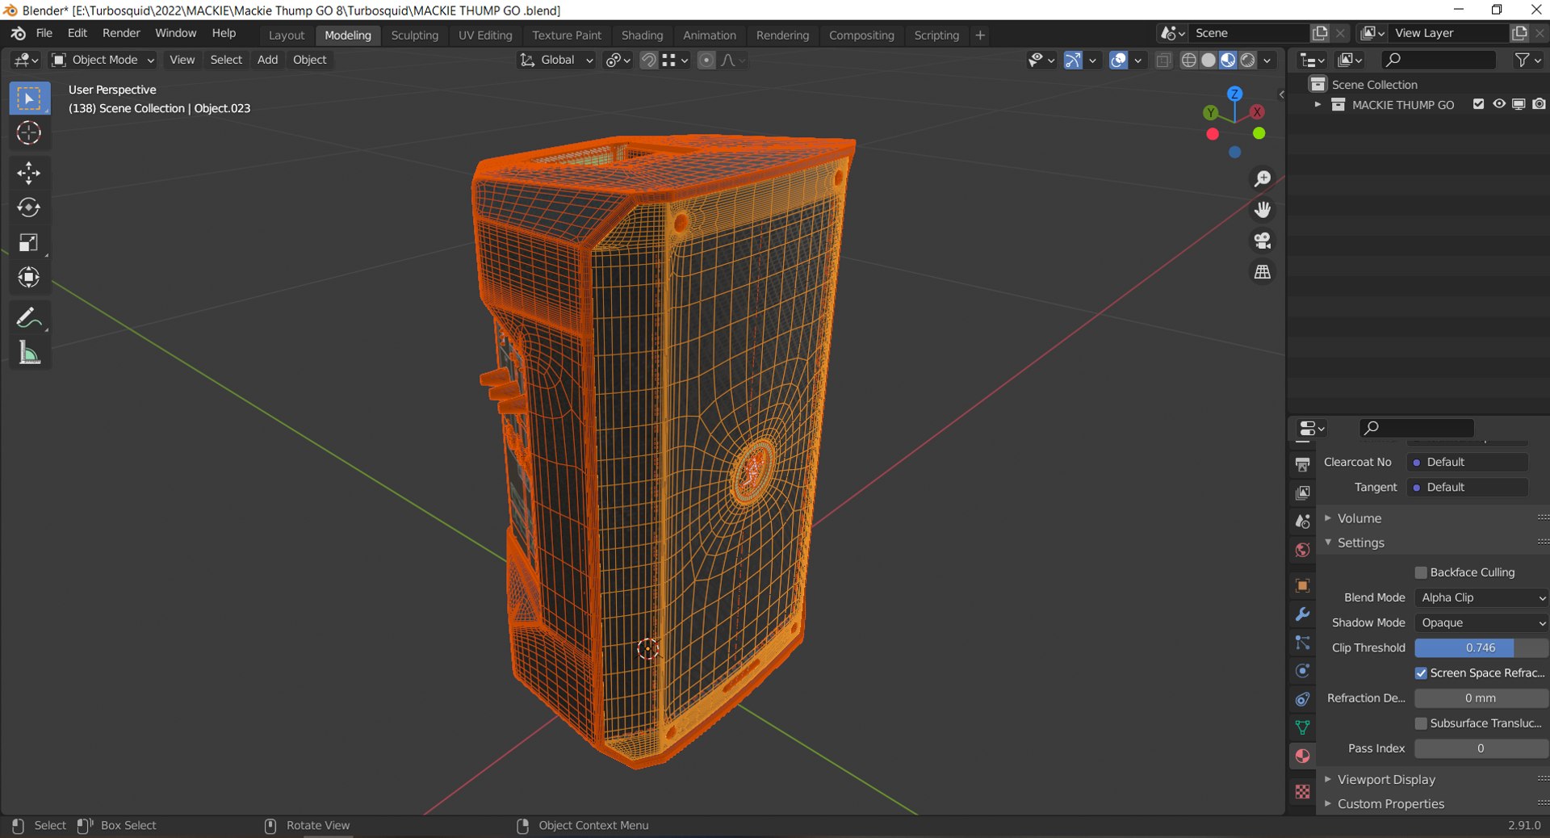Click the properties editor search field
The width and height of the screenshot is (1550, 838).
point(1418,428)
